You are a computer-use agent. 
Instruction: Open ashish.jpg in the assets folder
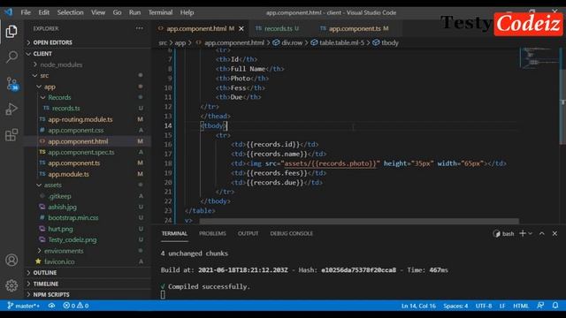click(63, 207)
